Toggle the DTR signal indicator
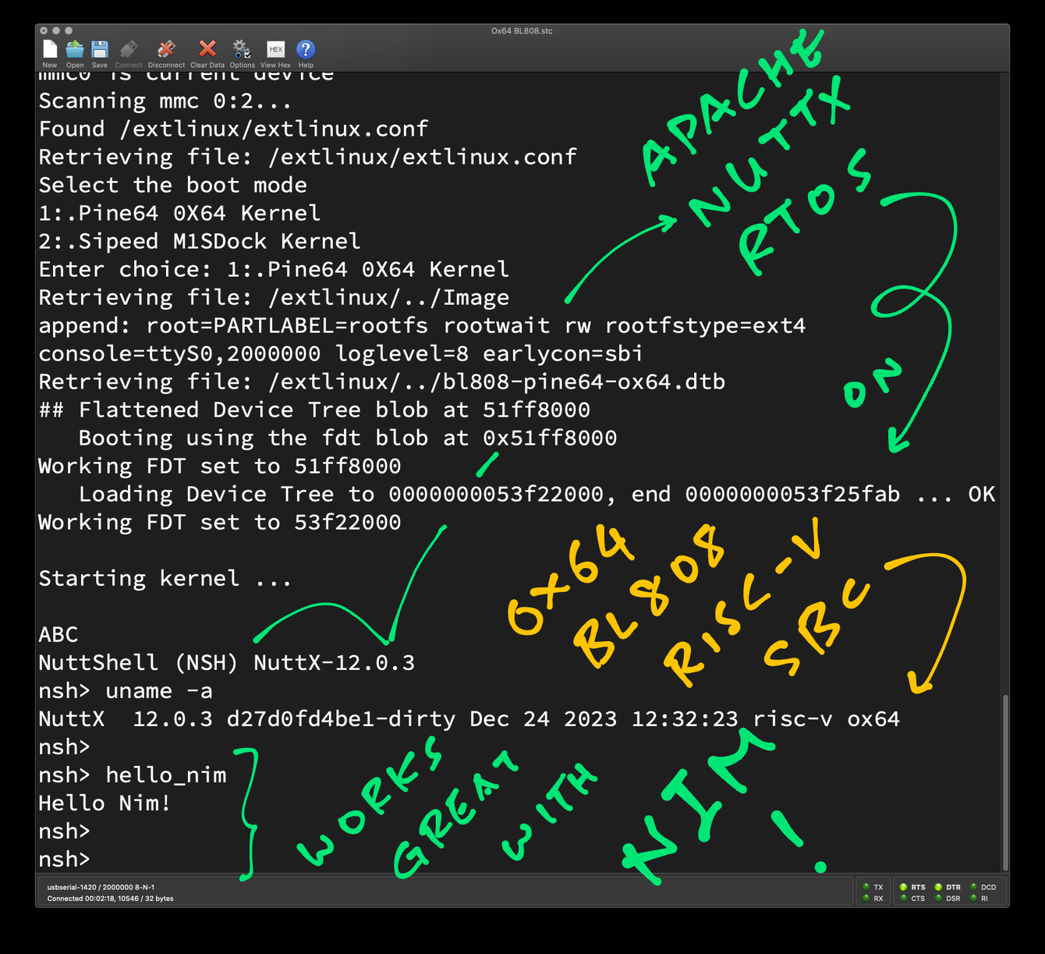The height and width of the screenshot is (954, 1045). coord(939,887)
